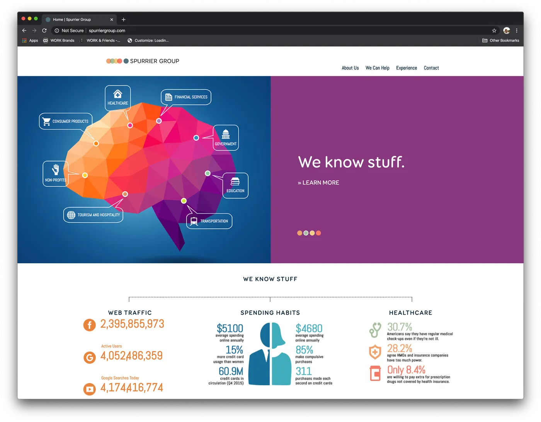Select the yellow slider dot indicator
The image size is (541, 422).
(x=312, y=233)
